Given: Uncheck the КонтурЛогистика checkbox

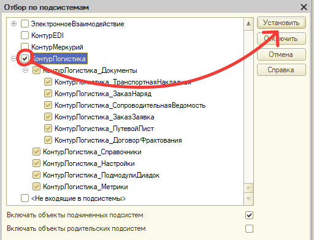Looking at the screenshot, I should click(x=25, y=59).
